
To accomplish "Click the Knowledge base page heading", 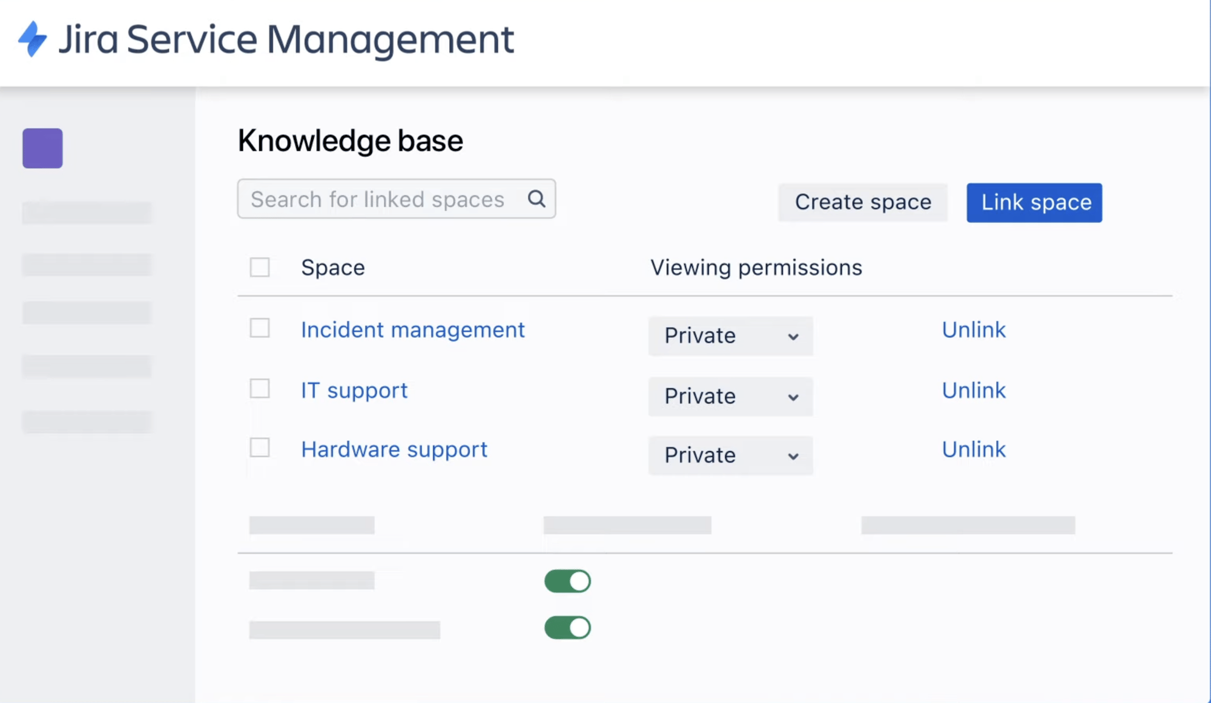I will 350,140.
